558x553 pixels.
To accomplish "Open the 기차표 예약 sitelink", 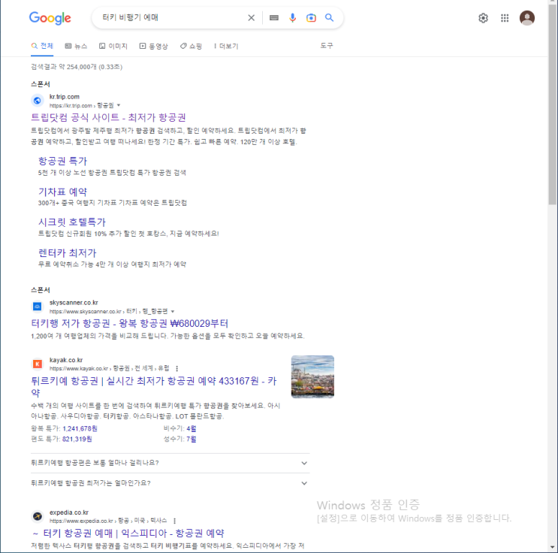I will (62, 192).
